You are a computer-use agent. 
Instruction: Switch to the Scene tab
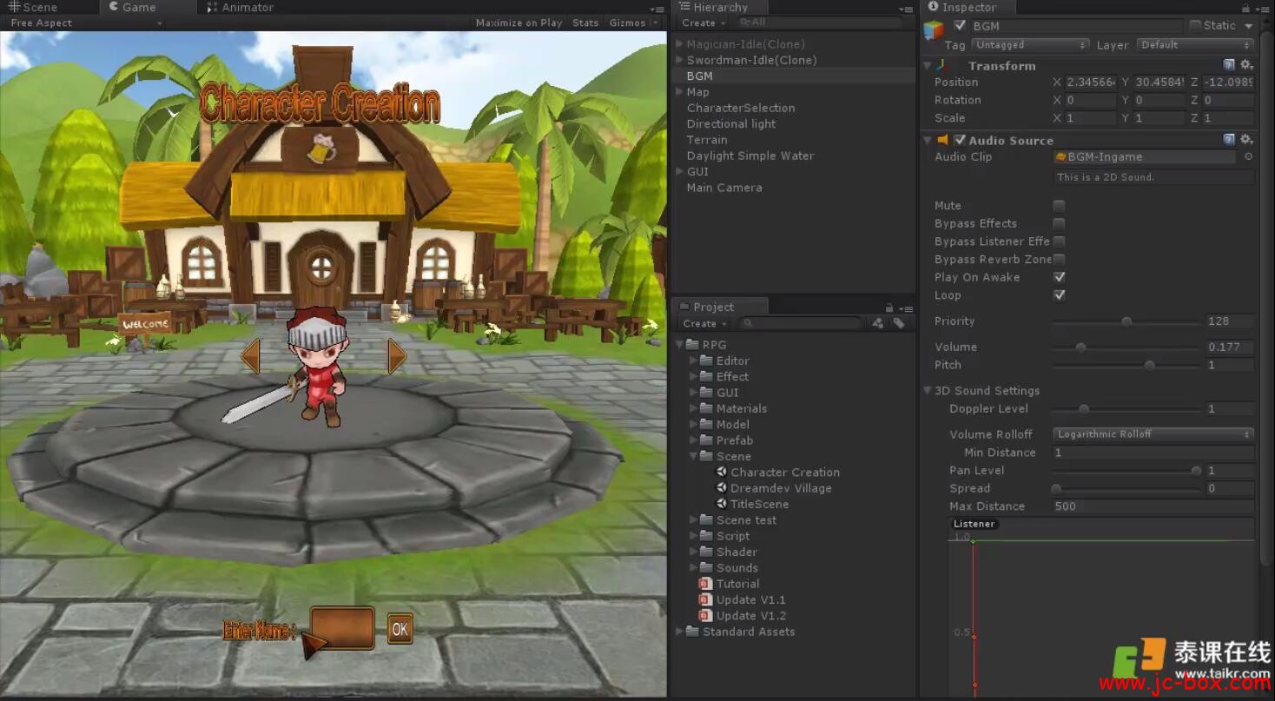pos(33,8)
